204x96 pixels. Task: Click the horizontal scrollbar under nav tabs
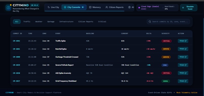tap(84, 11)
